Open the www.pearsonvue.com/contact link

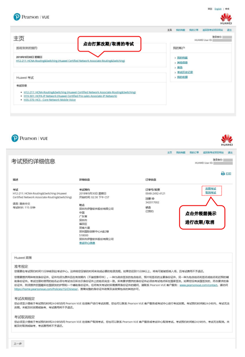(x=198, y=285)
